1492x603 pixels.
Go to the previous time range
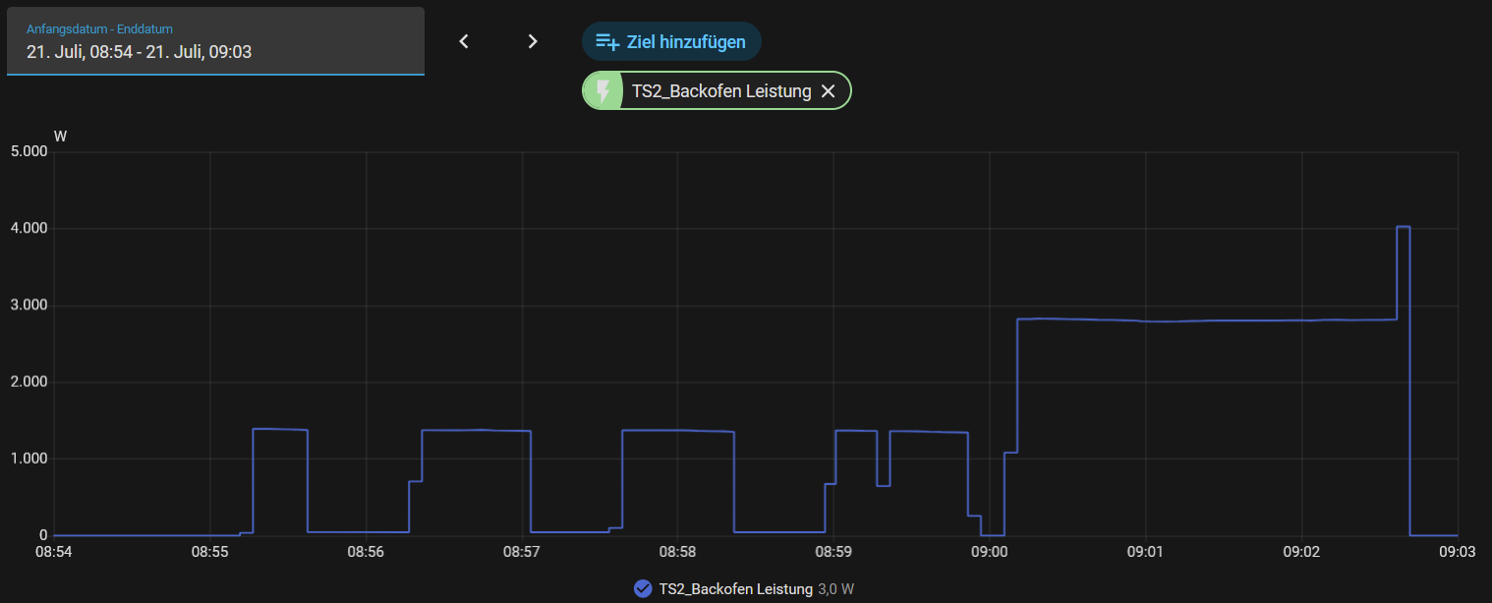(465, 41)
